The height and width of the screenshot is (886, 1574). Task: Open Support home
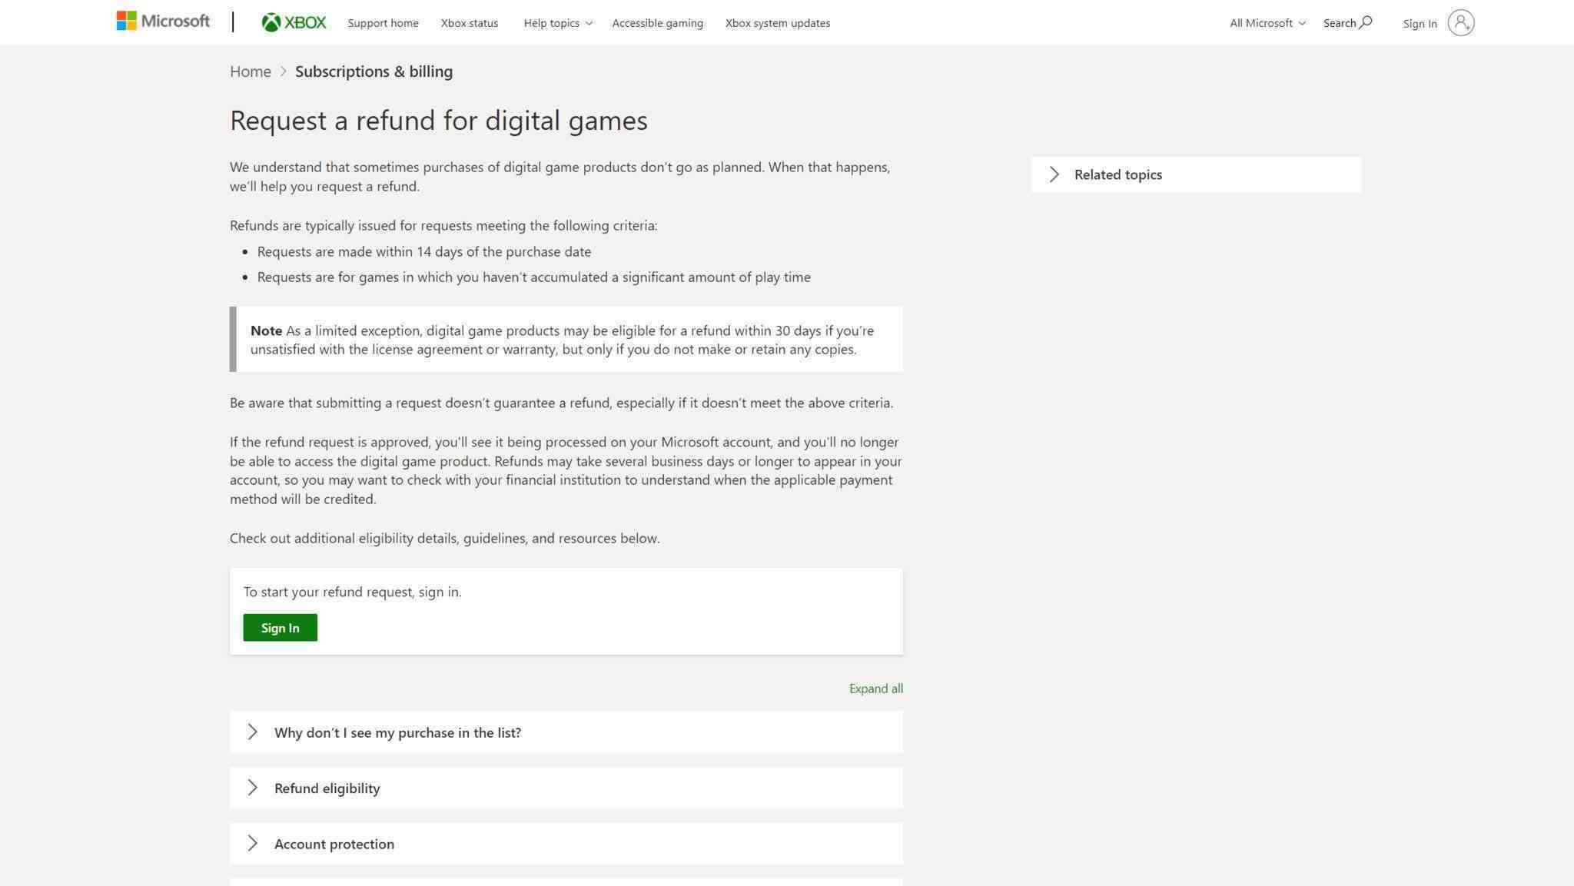click(x=383, y=23)
